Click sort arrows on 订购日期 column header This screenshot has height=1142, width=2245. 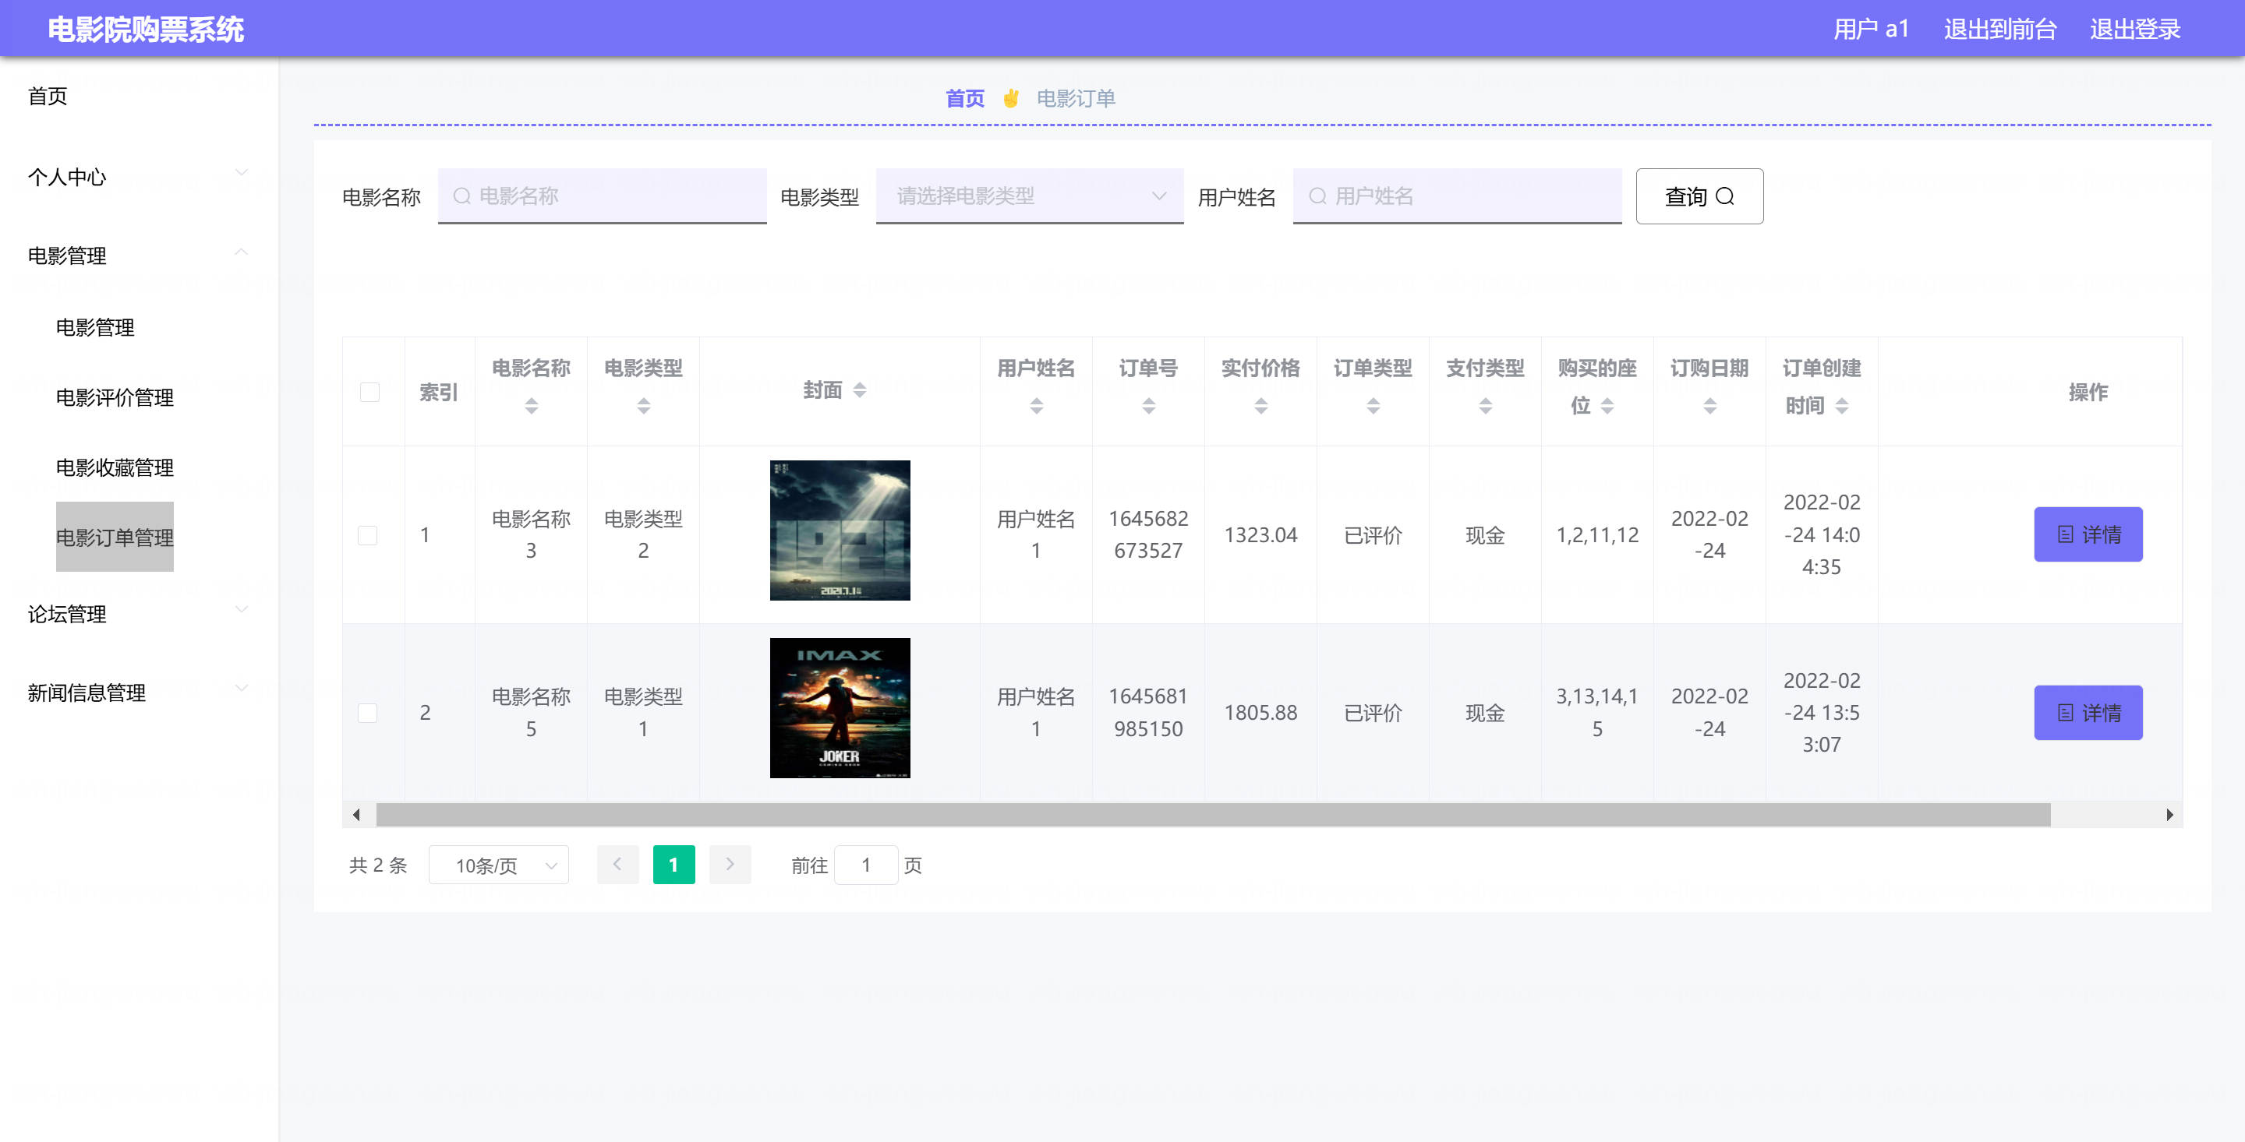point(1709,406)
